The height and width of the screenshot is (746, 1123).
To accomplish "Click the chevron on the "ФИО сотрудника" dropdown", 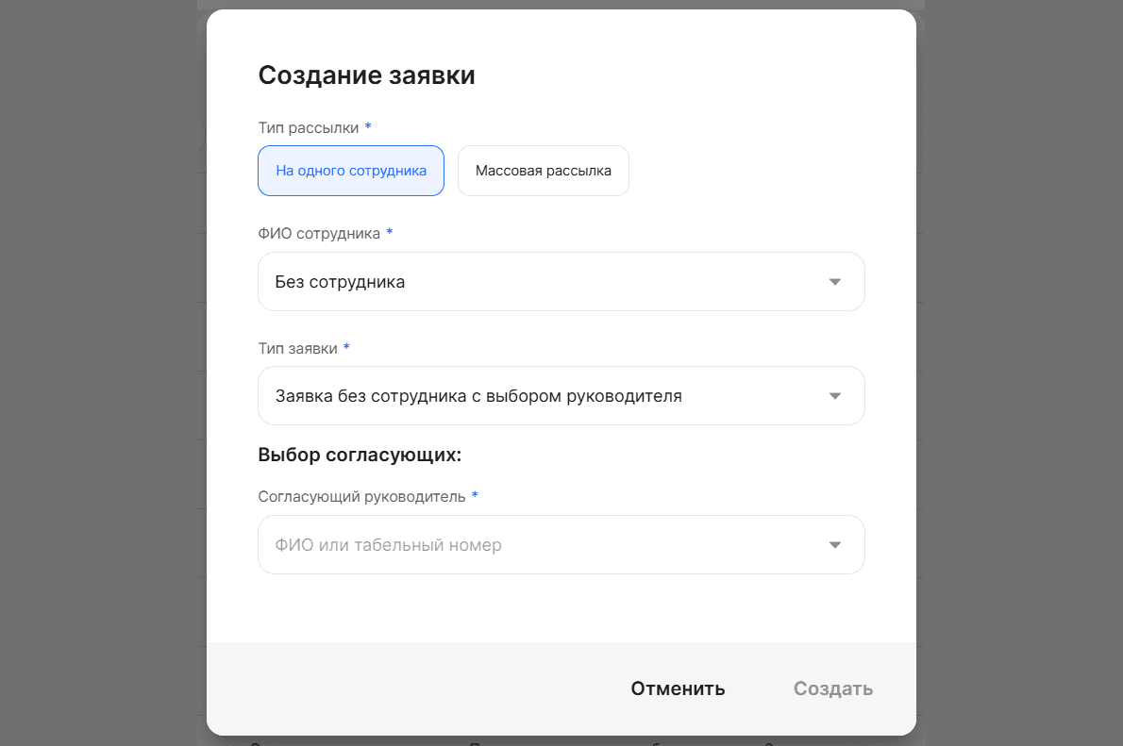I will click(x=834, y=281).
